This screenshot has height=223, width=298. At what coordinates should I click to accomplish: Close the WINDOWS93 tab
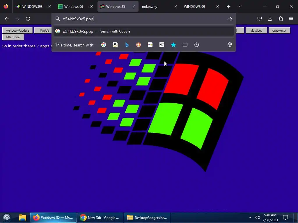(50, 6)
